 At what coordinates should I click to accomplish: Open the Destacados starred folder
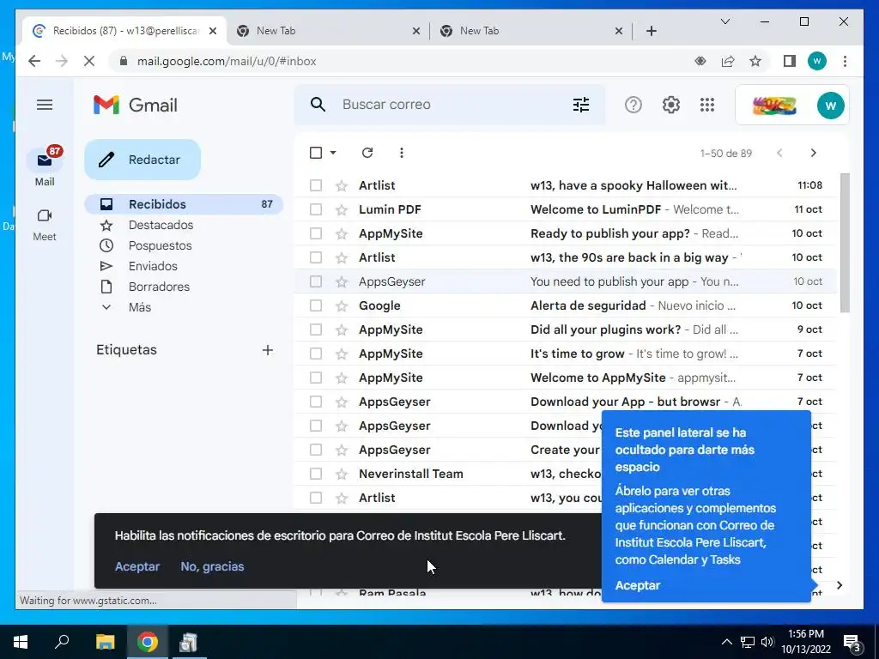coord(161,225)
